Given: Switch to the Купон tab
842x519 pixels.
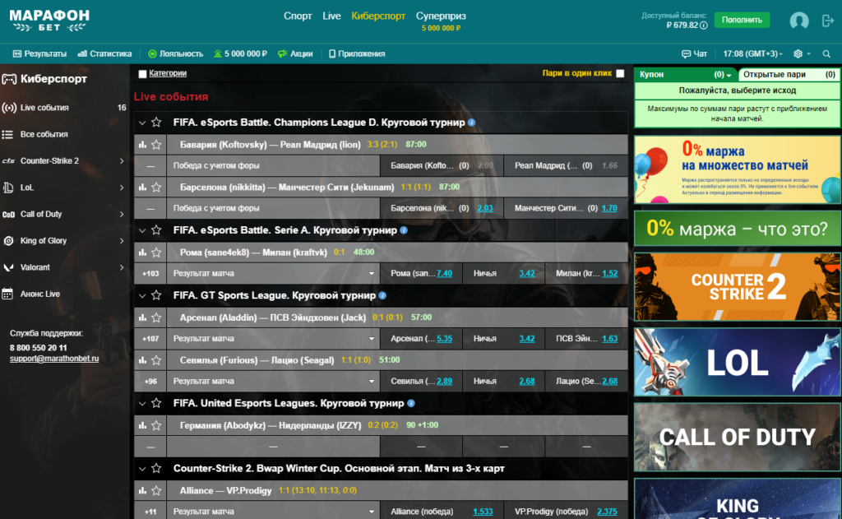Looking at the screenshot, I should (x=685, y=75).
